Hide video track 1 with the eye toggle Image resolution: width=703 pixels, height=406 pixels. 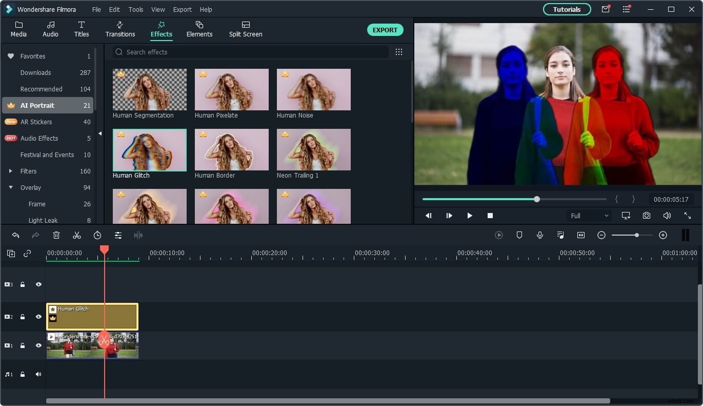click(x=38, y=345)
